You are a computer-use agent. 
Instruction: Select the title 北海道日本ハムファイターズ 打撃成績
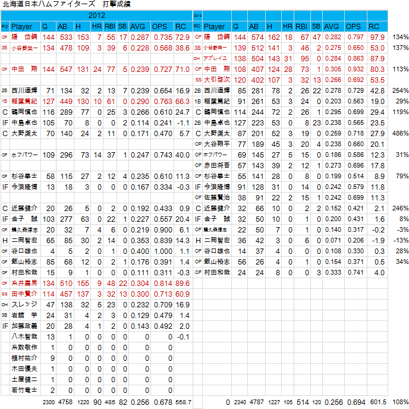coord(67,4)
